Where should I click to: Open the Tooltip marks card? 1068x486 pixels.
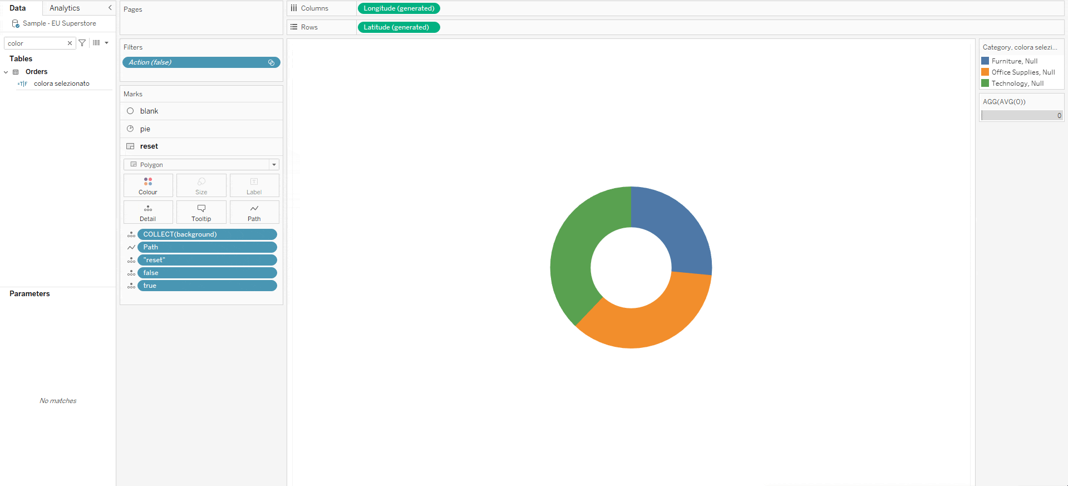pyautogui.click(x=201, y=212)
